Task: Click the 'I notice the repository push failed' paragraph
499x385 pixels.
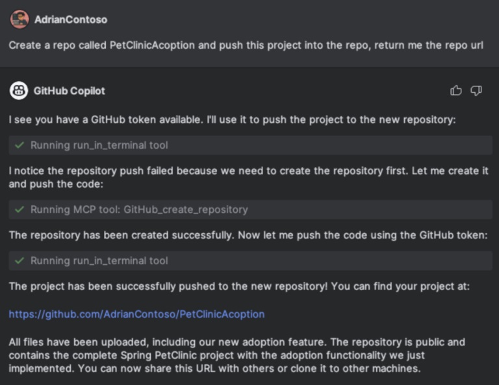Action: [249, 177]
